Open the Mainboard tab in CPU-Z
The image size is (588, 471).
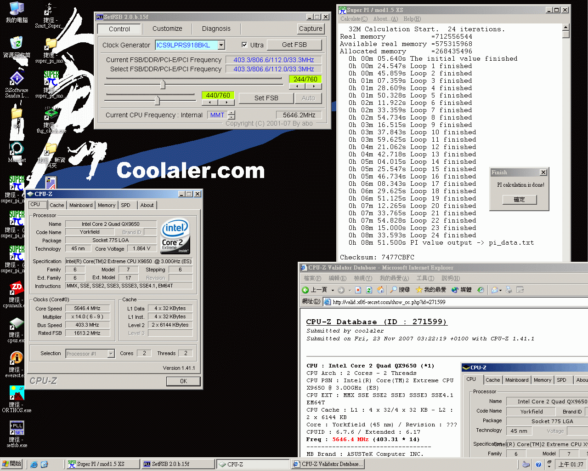(81, 205)
